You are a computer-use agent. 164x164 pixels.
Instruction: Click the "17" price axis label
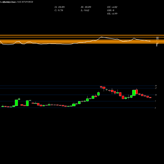(x=156, y=88)
